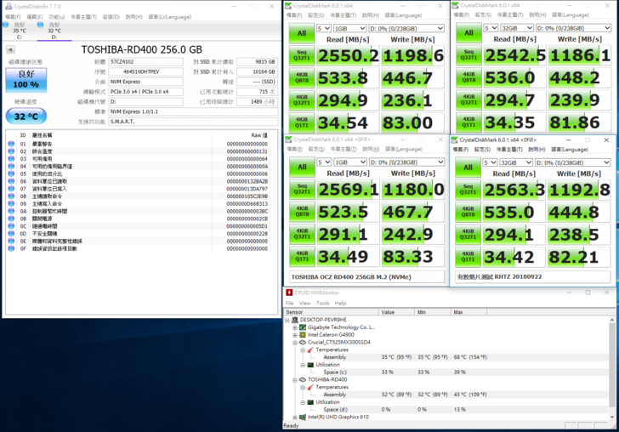The image size is (619, 432).
Task: Run the Seq Q32T1 test showing 2563.3 read
Action: 469,189
